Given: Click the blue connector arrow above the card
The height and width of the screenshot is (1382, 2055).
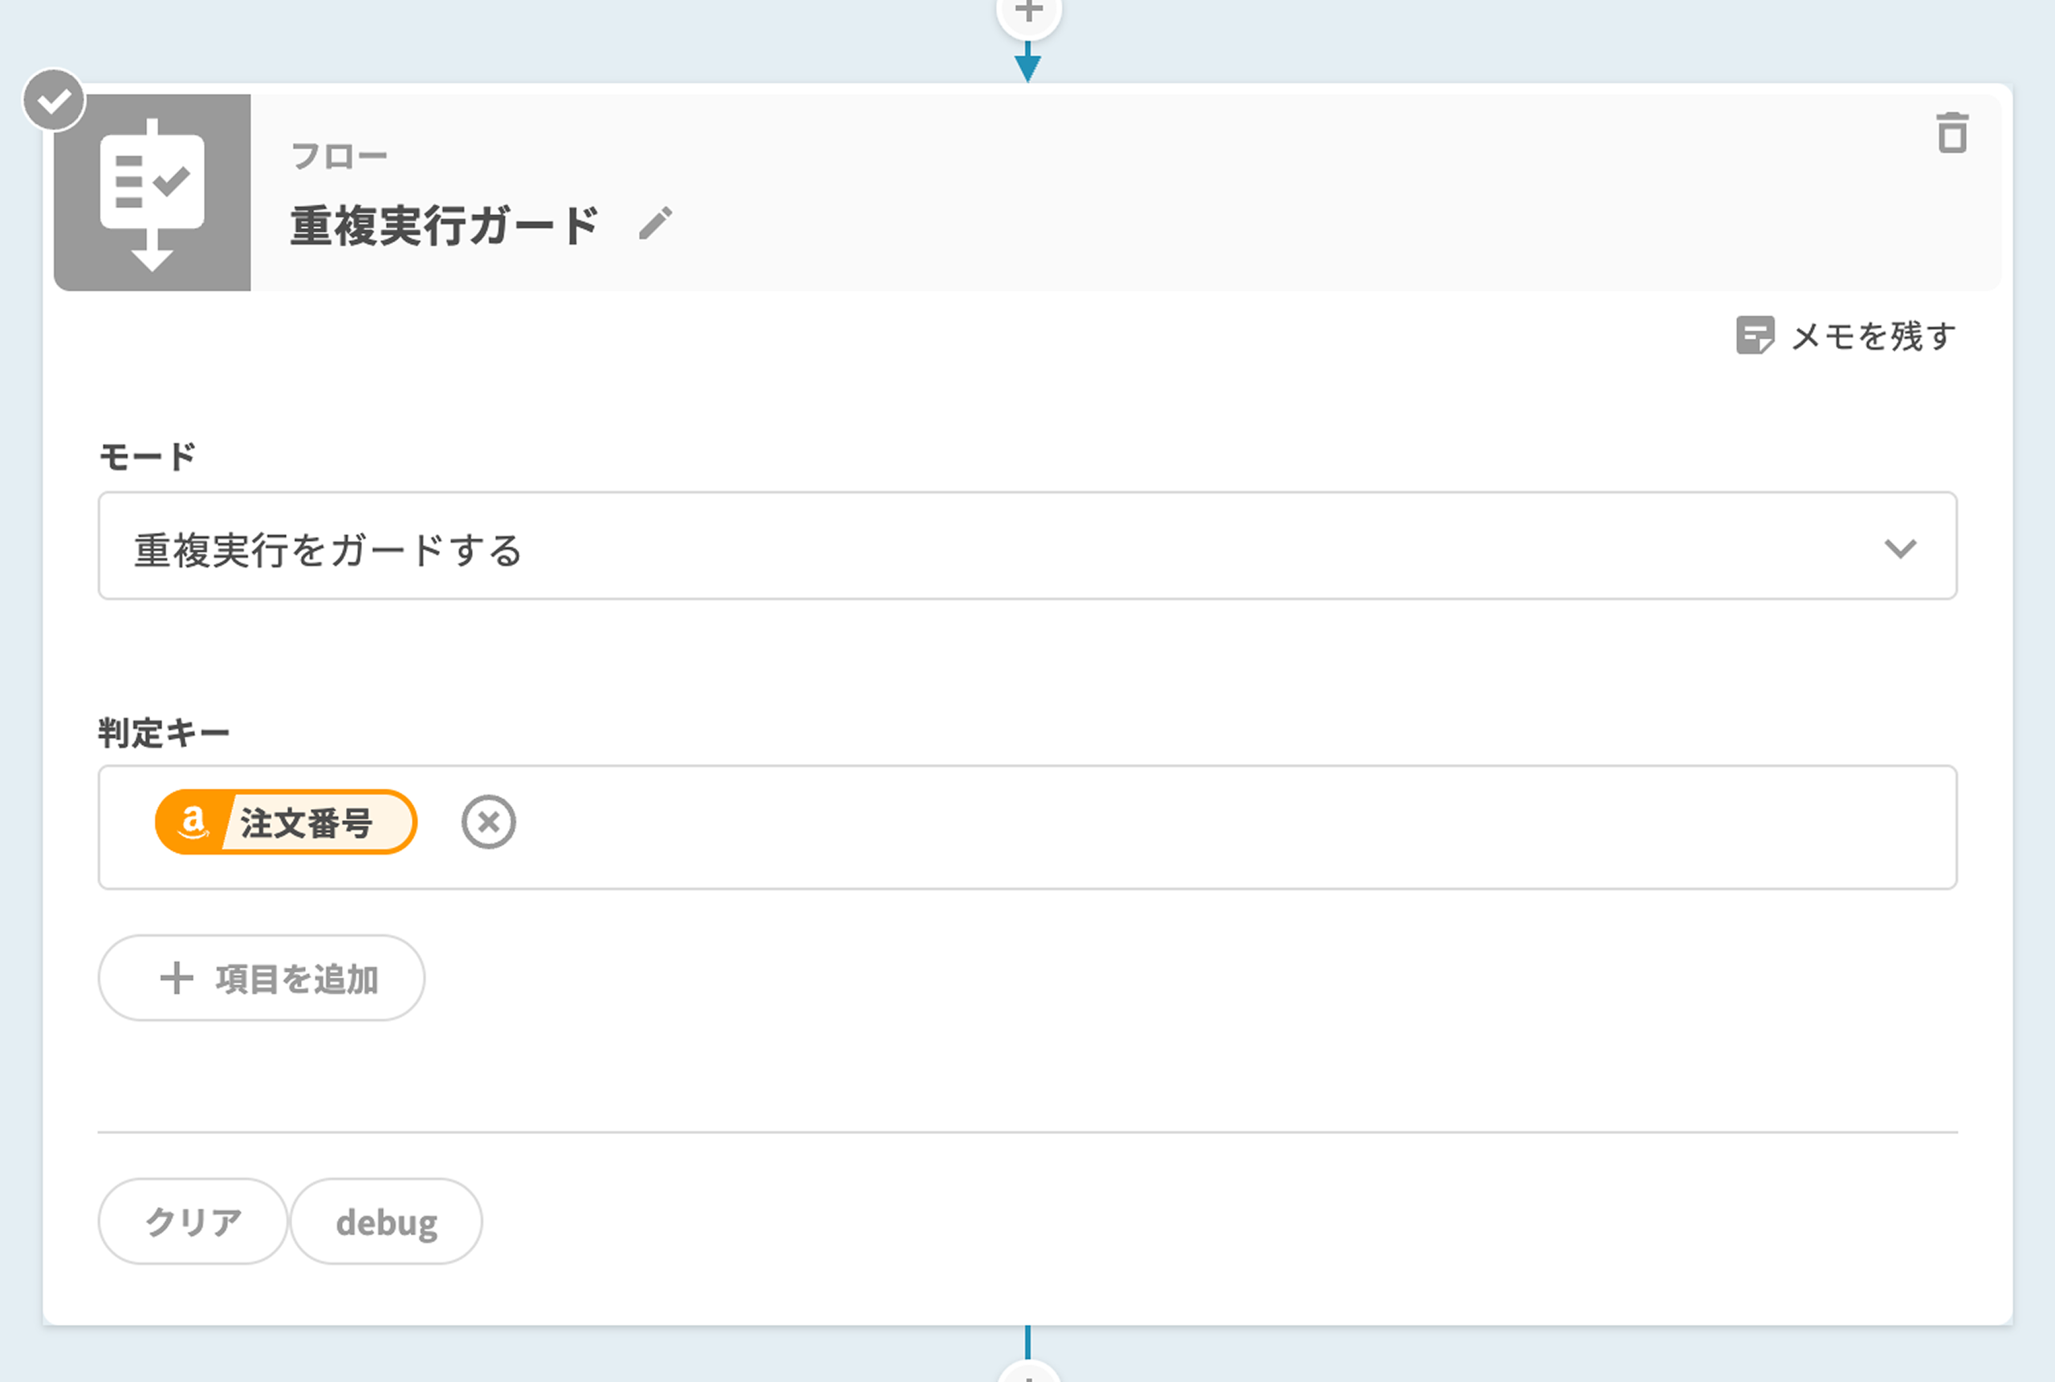Looking at the screenshot, I should pos(1028,64).
